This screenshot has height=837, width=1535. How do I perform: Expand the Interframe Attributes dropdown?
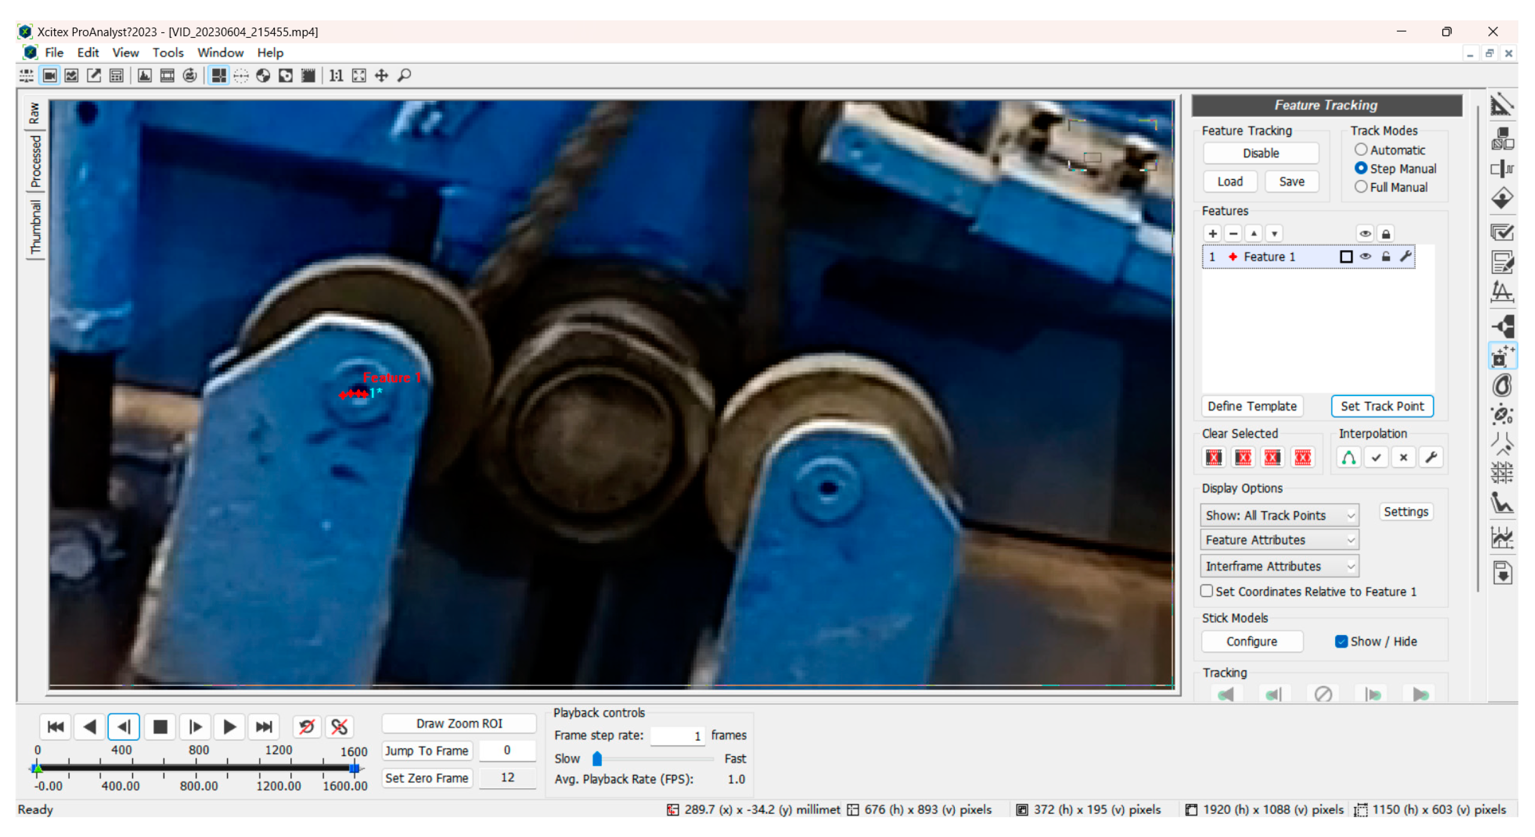[x=1279, y=566]
